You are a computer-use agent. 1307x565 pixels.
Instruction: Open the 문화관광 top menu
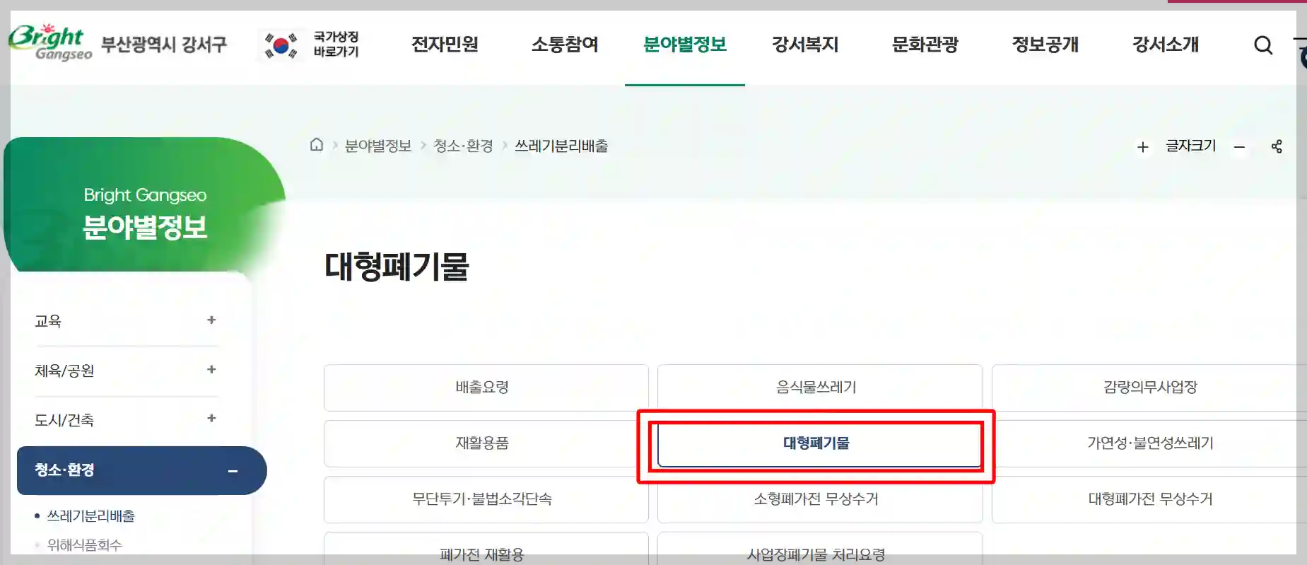click(925, 45)
